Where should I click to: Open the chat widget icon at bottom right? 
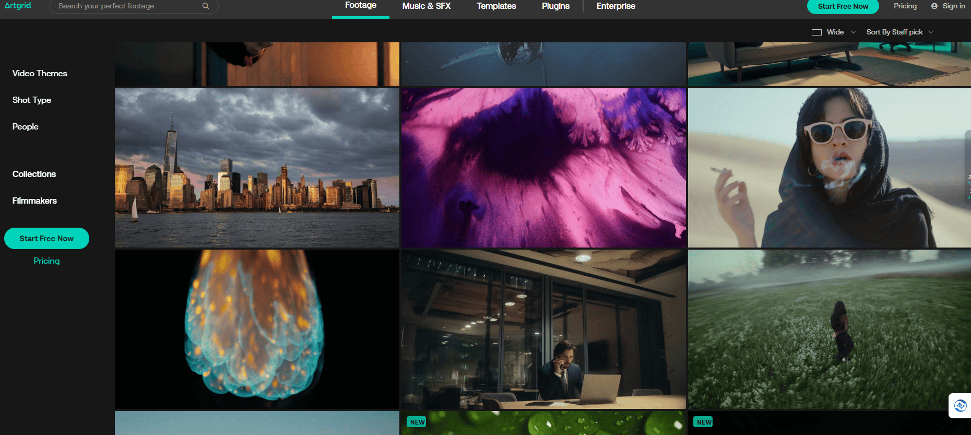tap(960, 405)
